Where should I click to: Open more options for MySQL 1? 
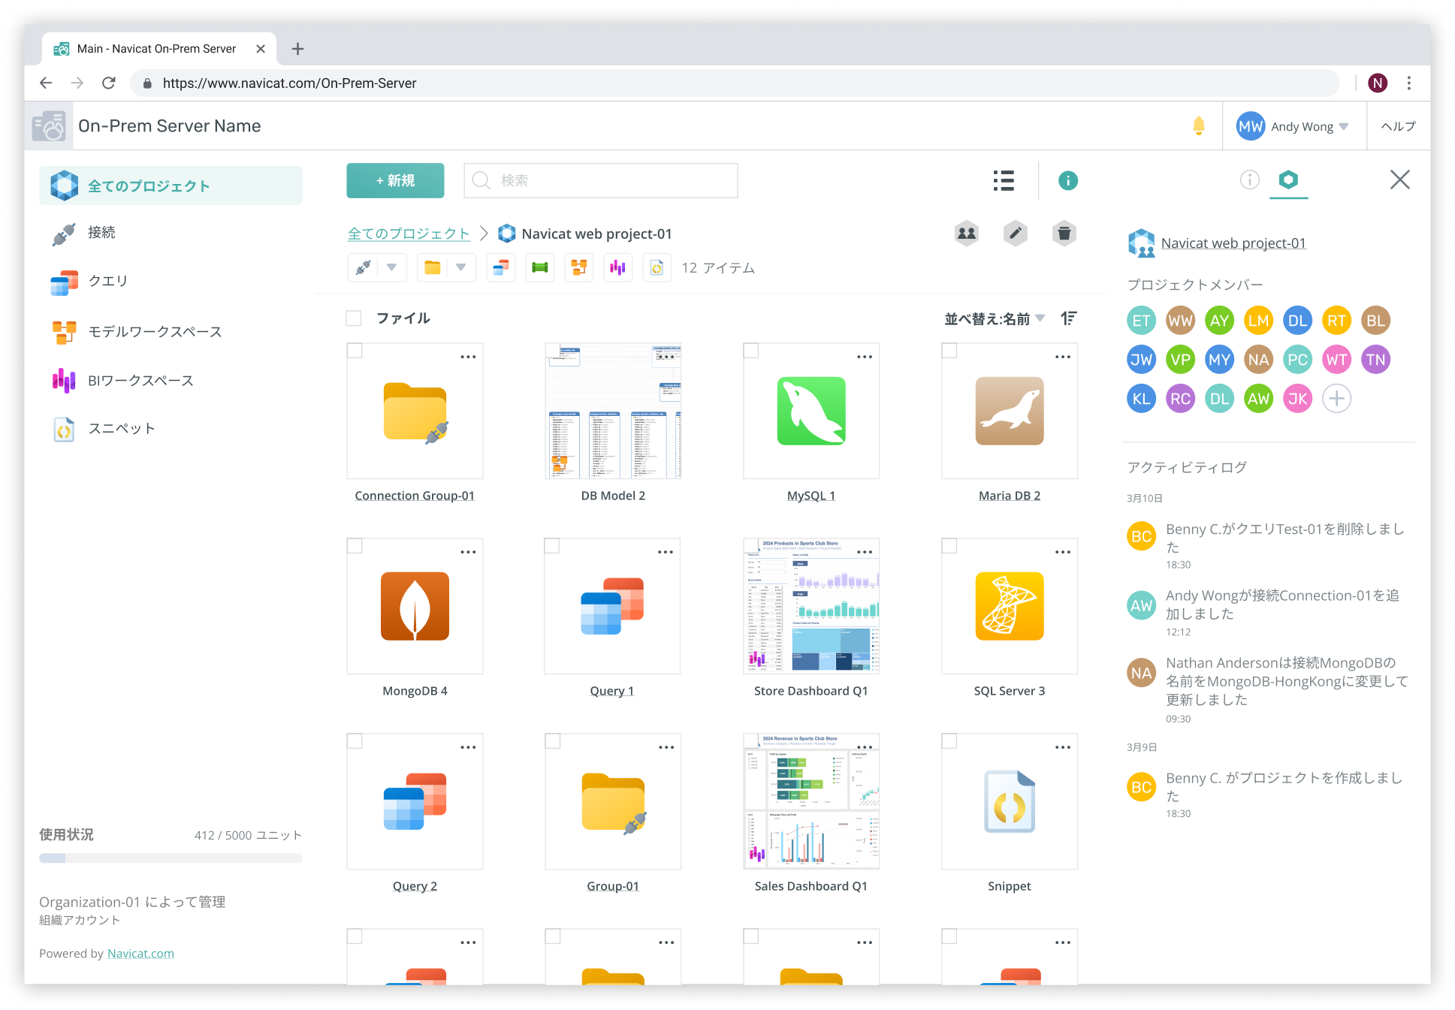(865, 357)
